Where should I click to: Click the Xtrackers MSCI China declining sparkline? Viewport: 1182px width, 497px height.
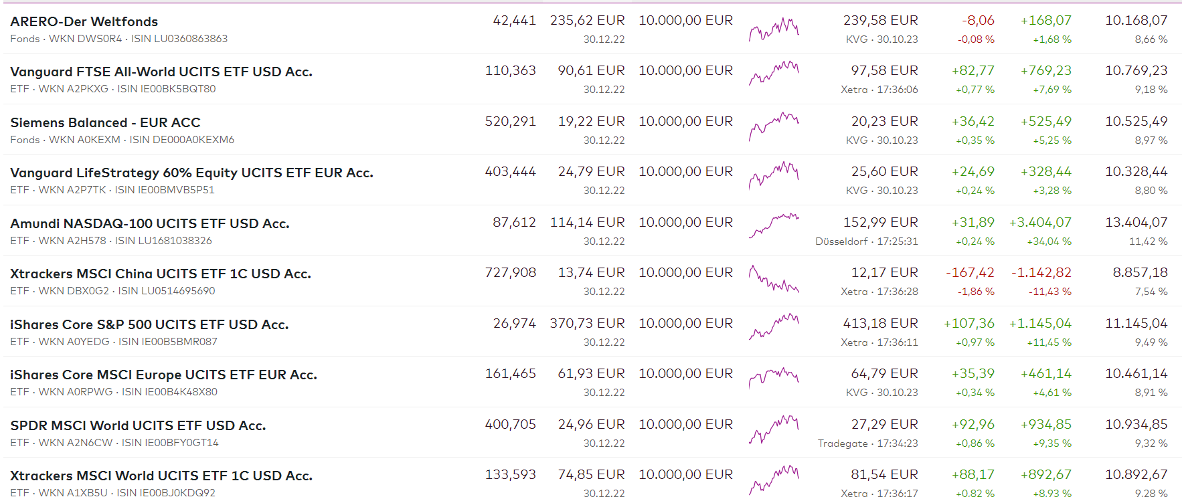coord(774,279)
